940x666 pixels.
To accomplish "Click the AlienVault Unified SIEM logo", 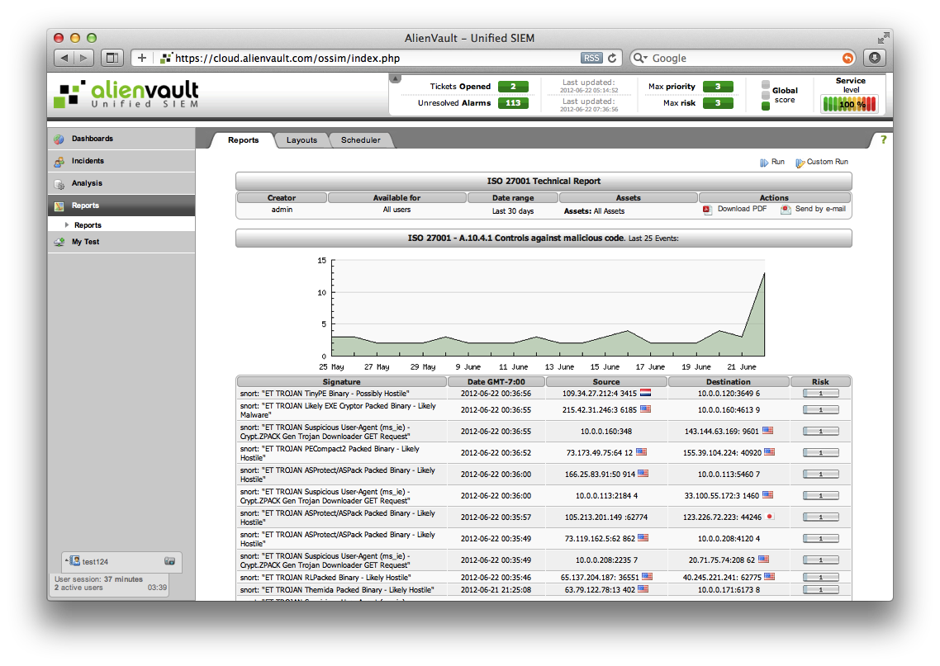I will click(x=126, y=95).
